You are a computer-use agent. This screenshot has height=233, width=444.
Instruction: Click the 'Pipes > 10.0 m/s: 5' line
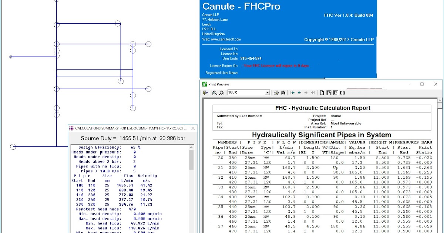click(108, 171)
